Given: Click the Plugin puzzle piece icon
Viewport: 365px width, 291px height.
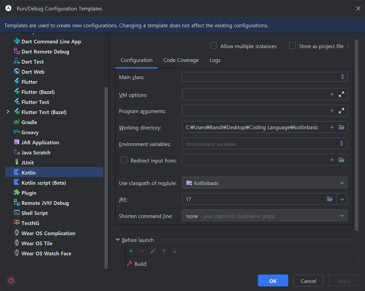Looking at the screenshot, I should coord(17,192).
